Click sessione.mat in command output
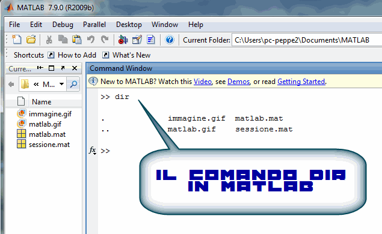 (264, 129)
